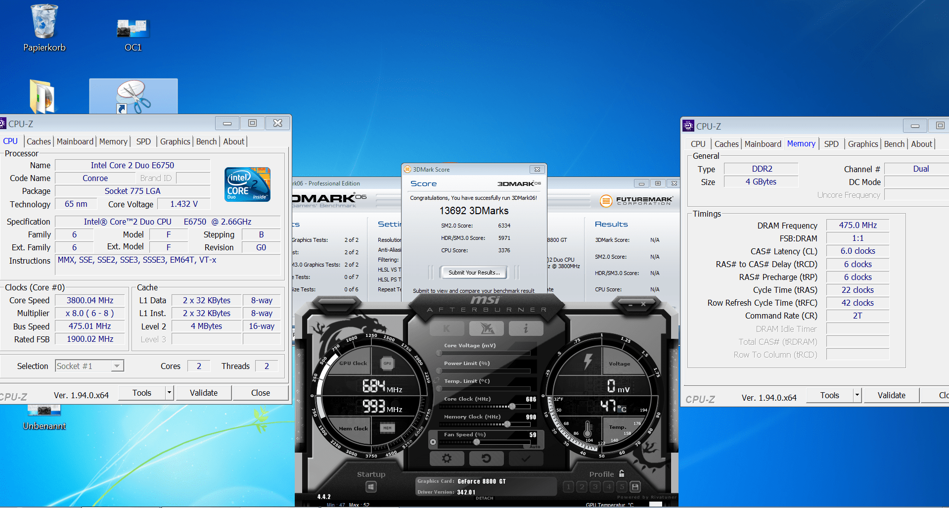Click Tools button in right CPU-Z window
Screen dimensions: 949x508
coord(830,395)
